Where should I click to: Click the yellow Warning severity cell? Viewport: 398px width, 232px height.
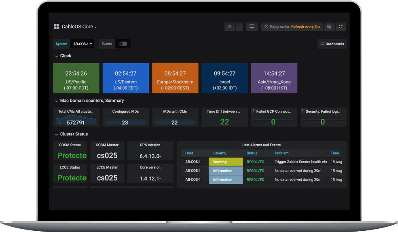[226, 162]
